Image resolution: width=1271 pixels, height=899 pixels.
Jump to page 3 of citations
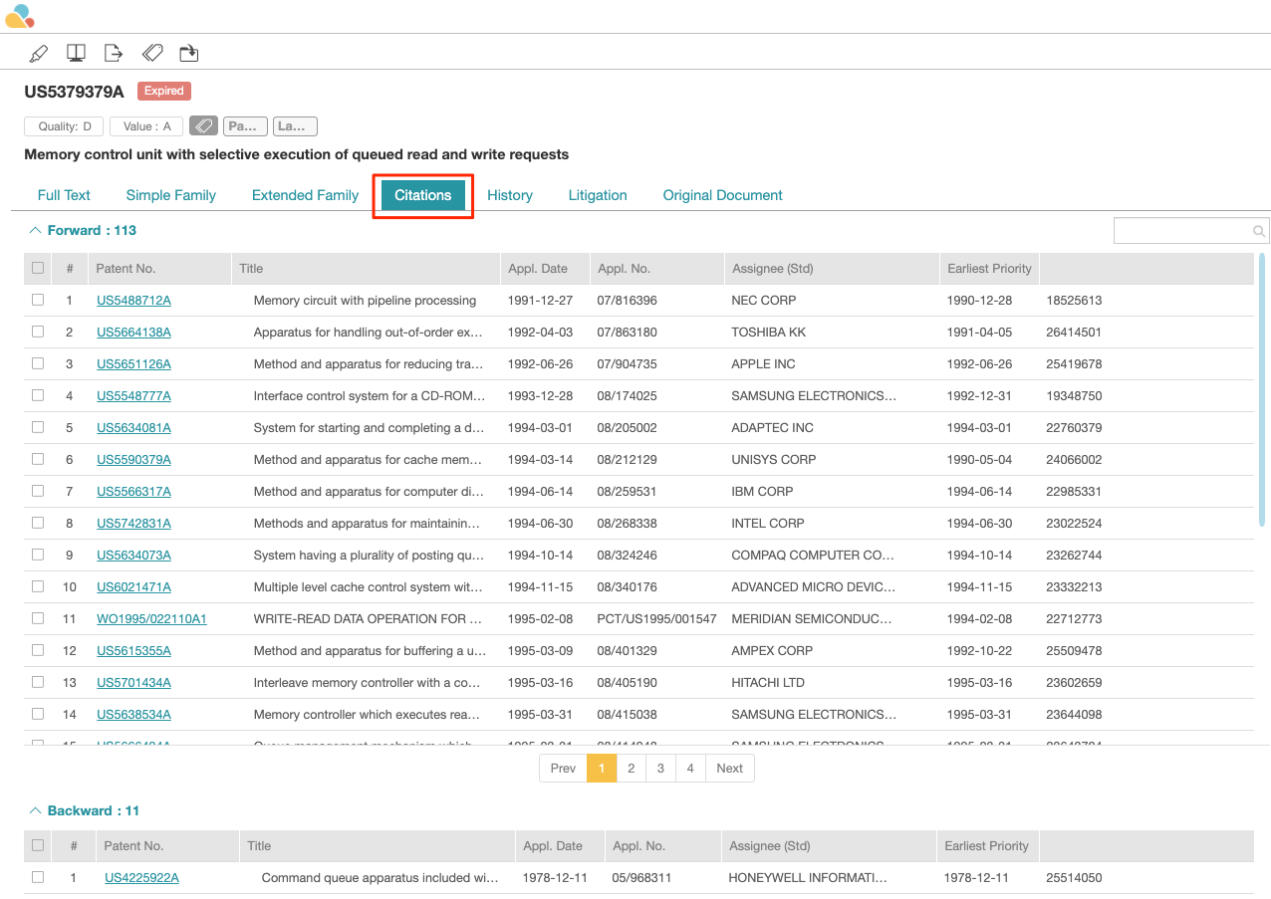pyautogui.click(x=660, y=768)
